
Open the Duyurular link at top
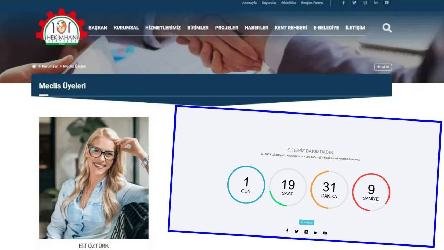pyautogui.click(x=269, y=3)
